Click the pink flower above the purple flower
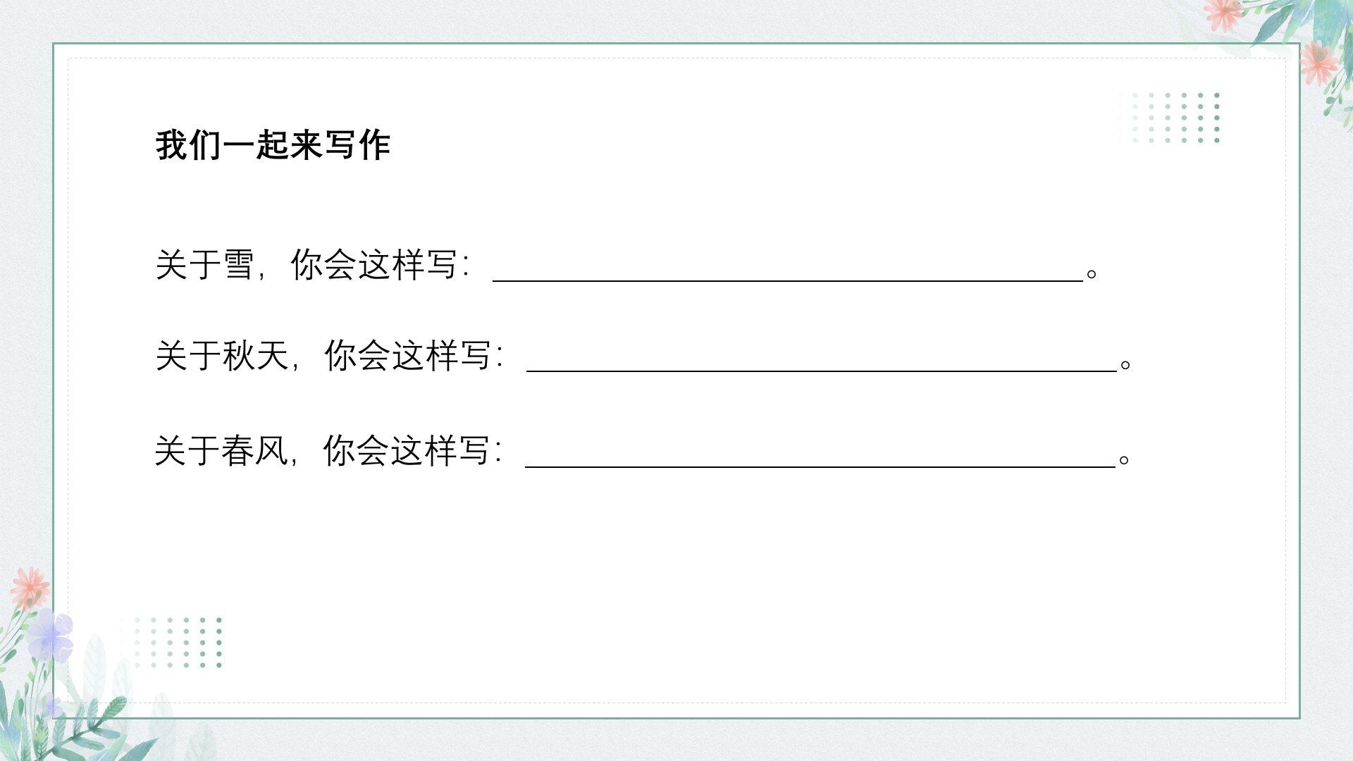Screen dimensions: 1353x761 [30, 588]
